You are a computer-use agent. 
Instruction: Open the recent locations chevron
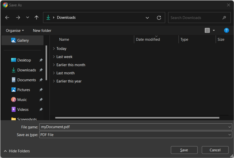27,18
